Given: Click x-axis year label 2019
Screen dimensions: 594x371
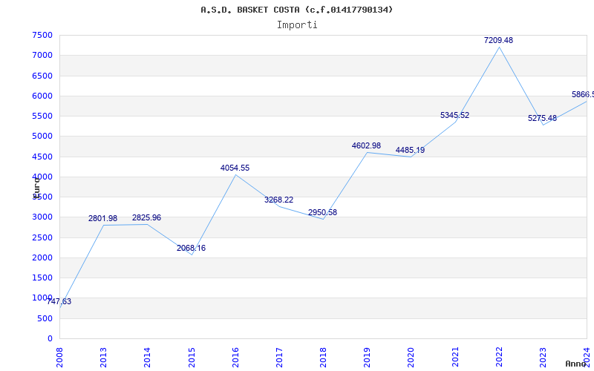Looking at the screenshot, I should coord(367,358).
